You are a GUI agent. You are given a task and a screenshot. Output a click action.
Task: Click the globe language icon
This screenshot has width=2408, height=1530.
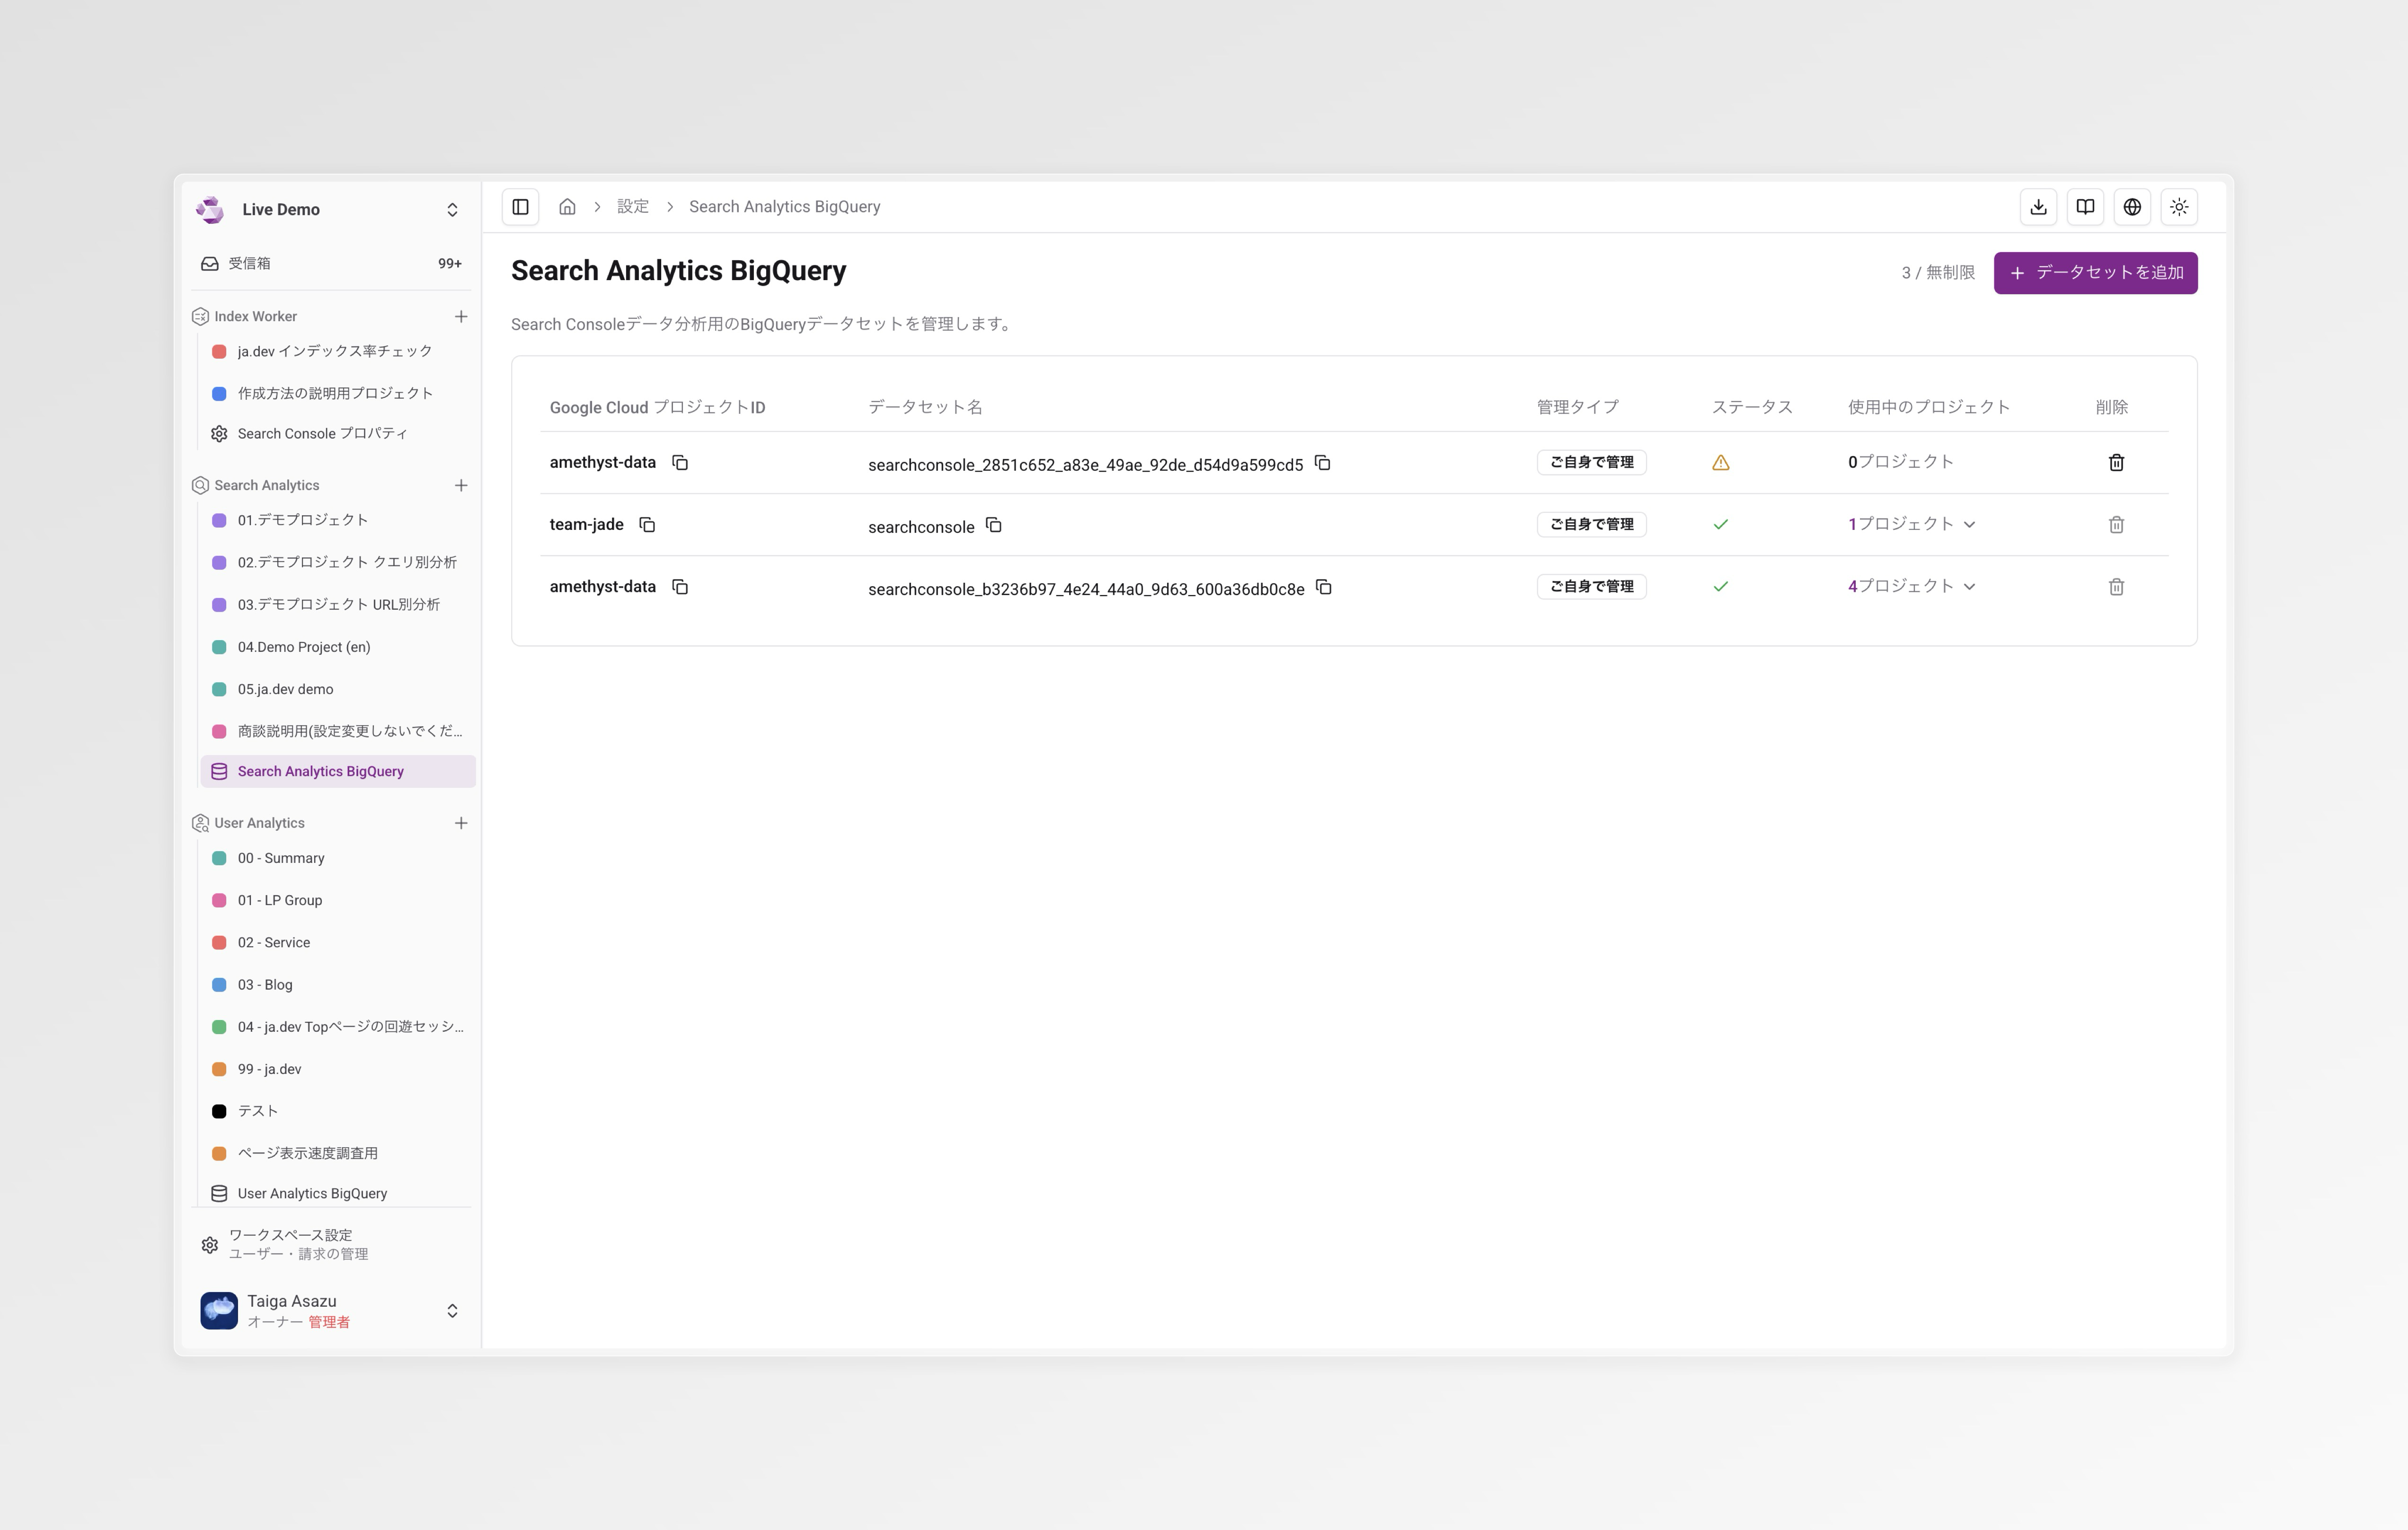2132,207
